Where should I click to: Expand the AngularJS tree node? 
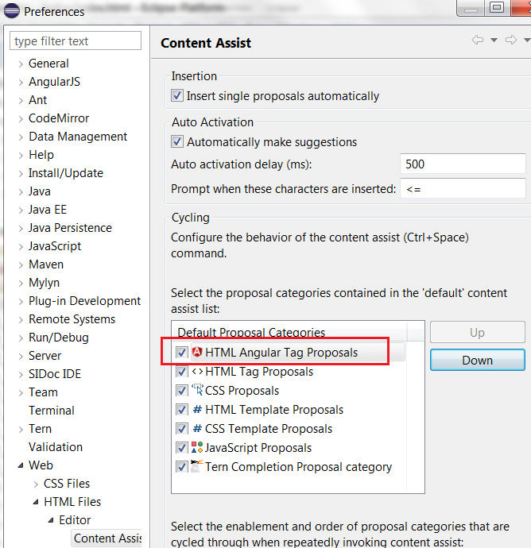[21, 82]
